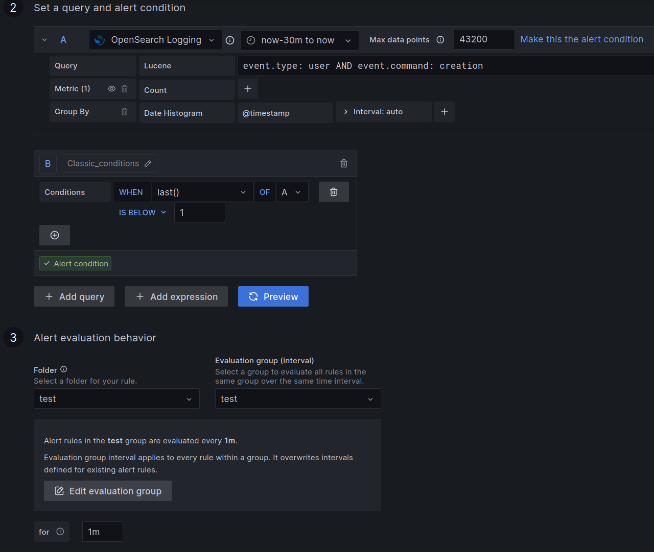Delete the WHEN last() condition

tap(334, 192)
